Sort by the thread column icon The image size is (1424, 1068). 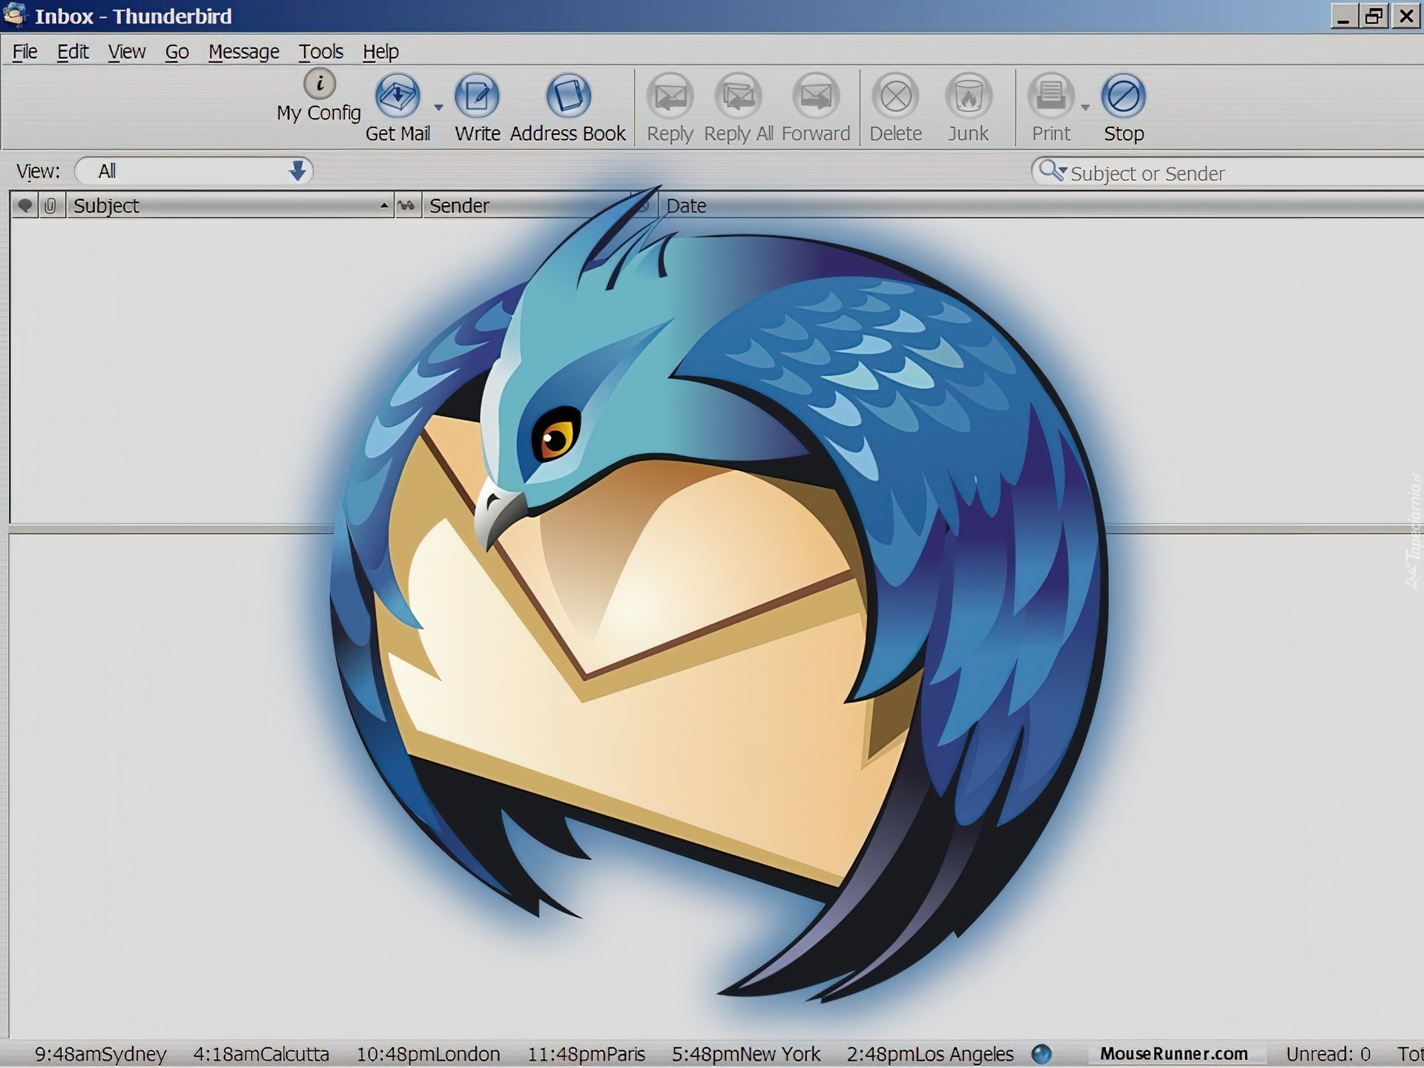point(24,205)
